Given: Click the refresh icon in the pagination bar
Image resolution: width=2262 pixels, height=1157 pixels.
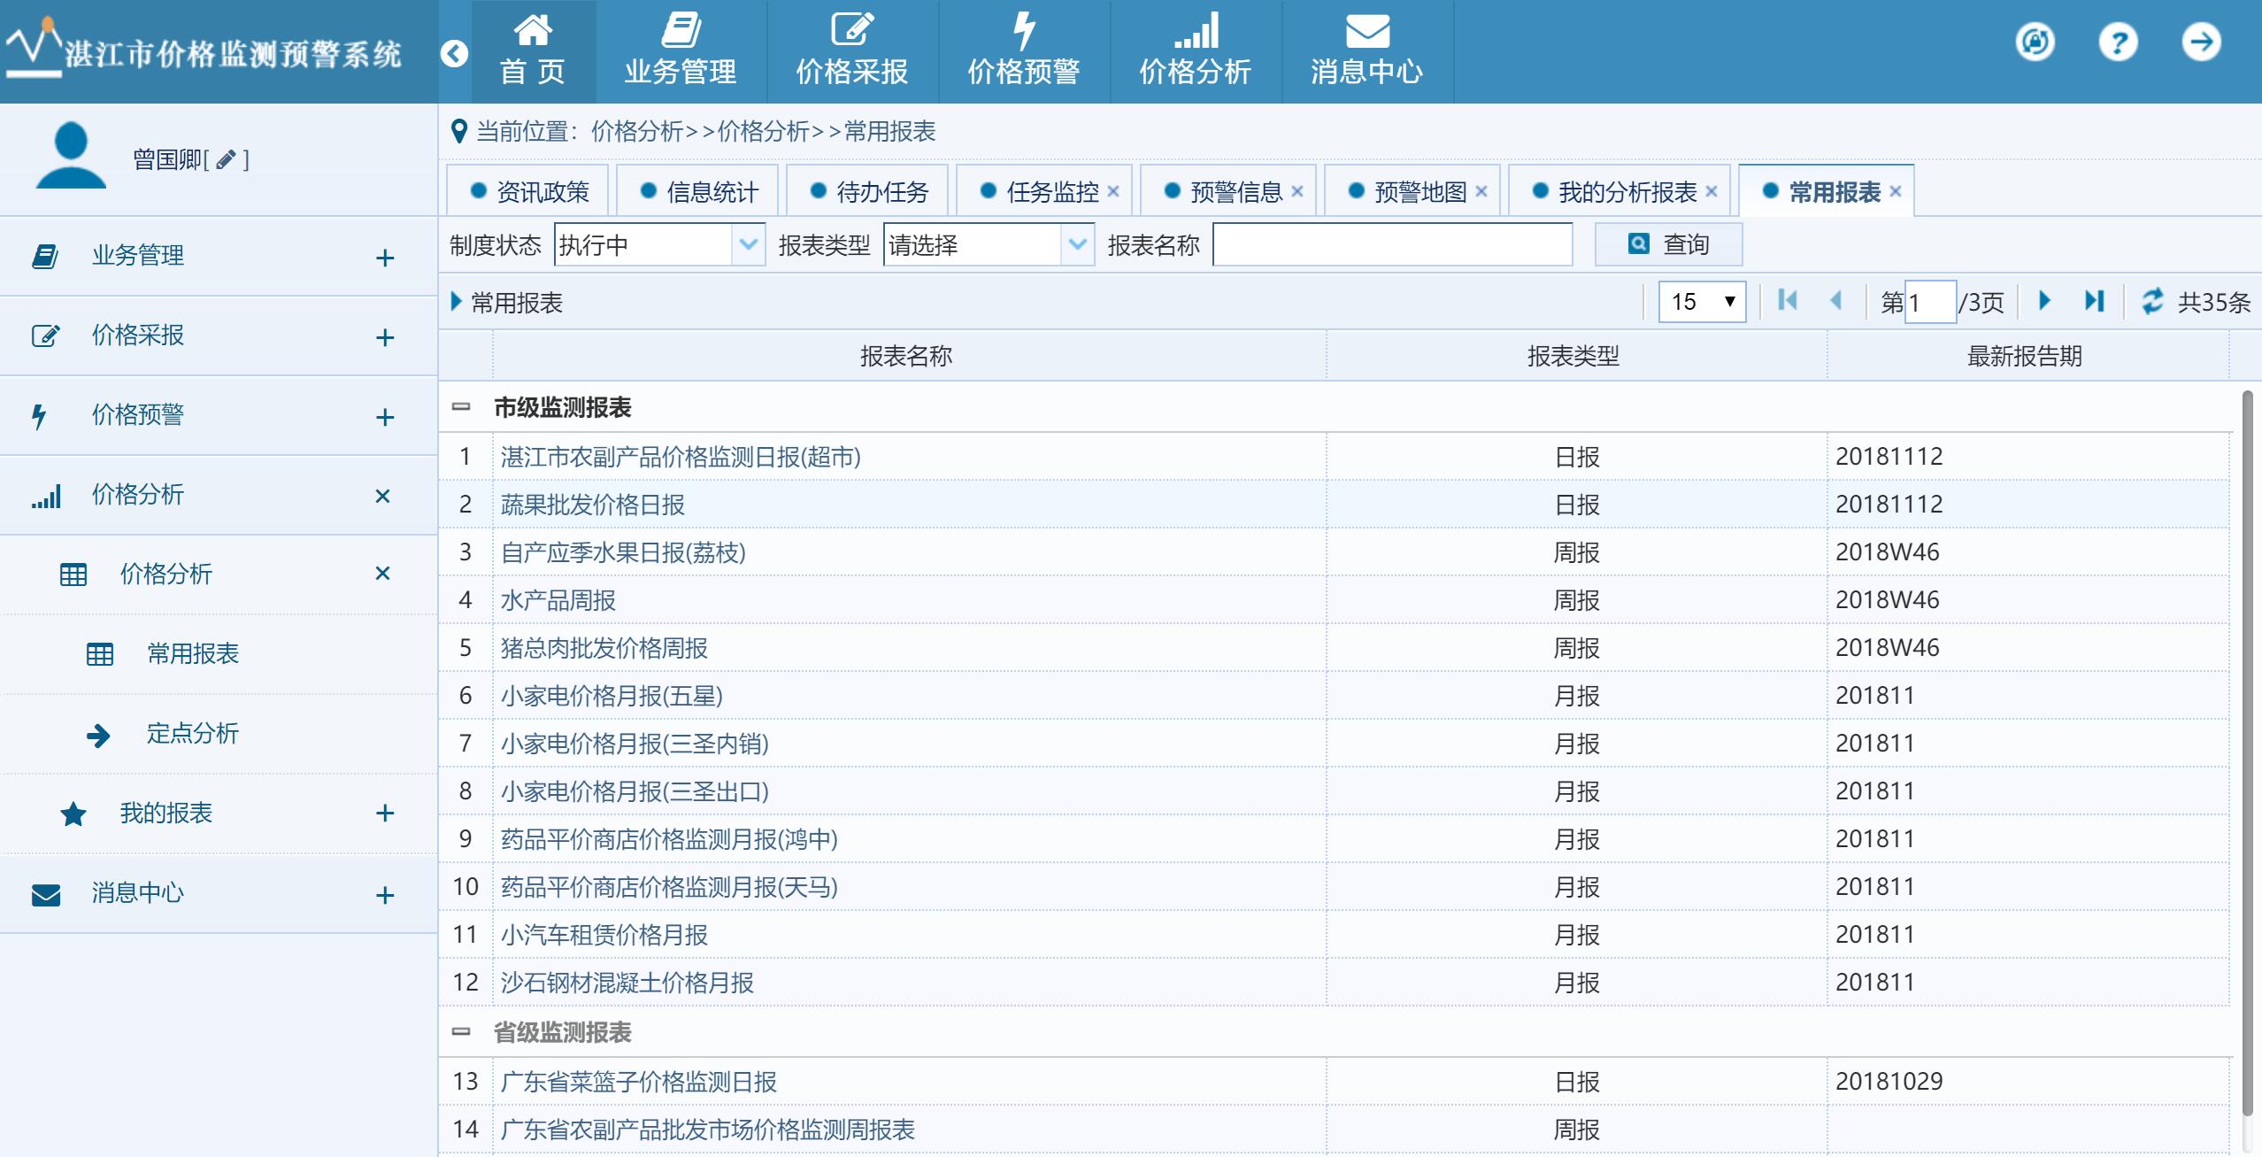Looking at the screenshot, I should (2152, 301).
